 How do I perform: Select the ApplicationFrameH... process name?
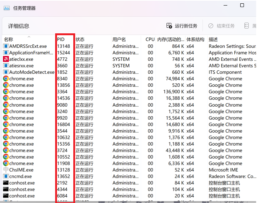point(31,53)
